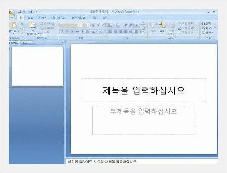This screenshot has width=227, height=173.
Task: Open the 글꼴 group dialog launcher
Action: 105,38
